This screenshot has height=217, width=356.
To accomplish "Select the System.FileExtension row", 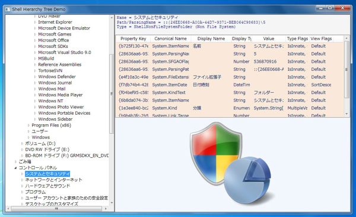I will coord(230,77).
